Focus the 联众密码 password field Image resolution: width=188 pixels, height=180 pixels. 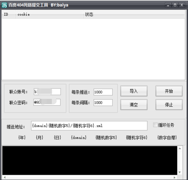click(x=47, y=102)
